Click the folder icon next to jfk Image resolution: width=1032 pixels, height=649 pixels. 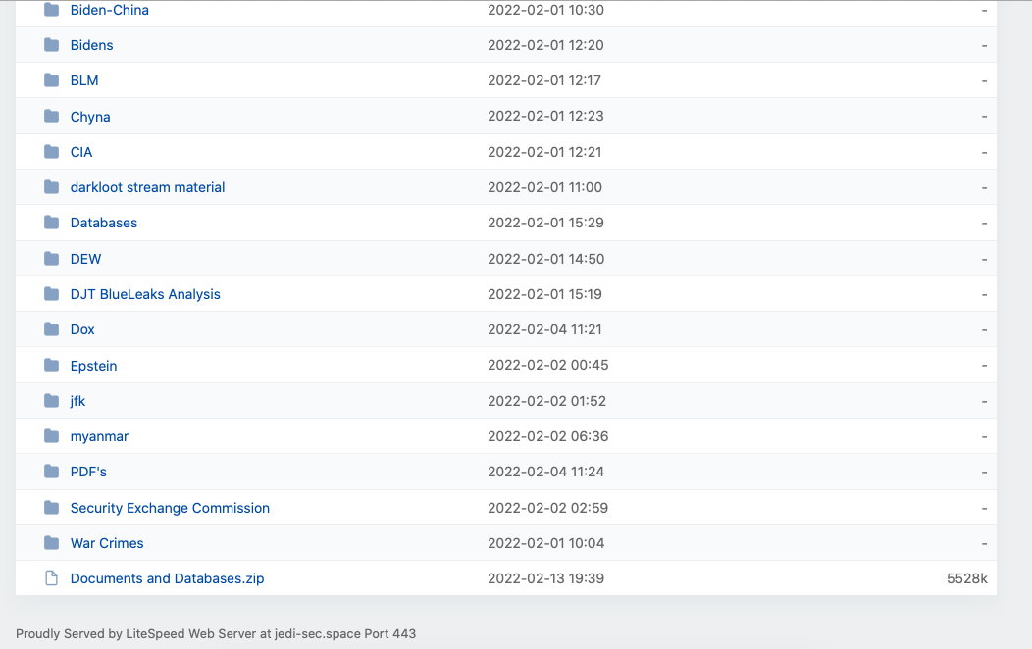(51, 400)
